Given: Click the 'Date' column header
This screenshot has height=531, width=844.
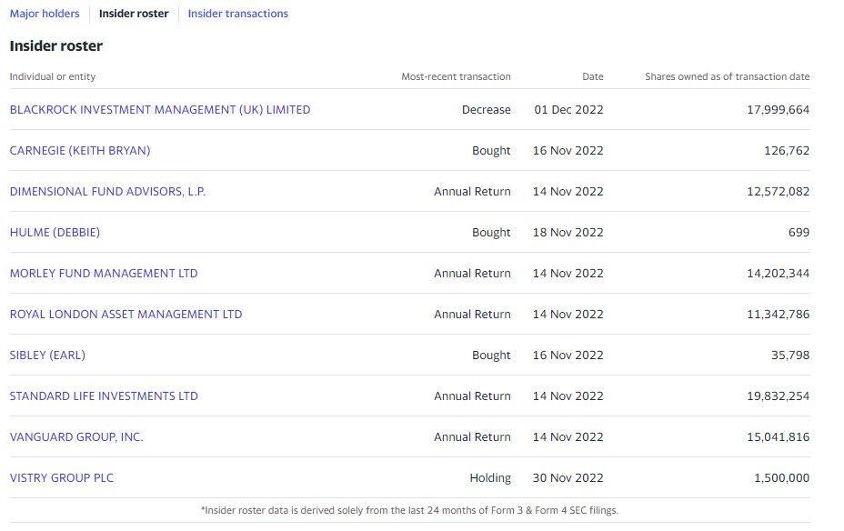Looking at the screenshot, I should tap(593, 76).
